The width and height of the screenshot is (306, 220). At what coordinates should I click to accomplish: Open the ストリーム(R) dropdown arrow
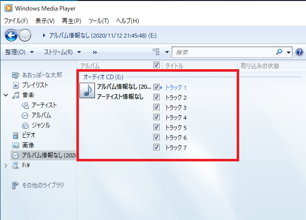click(79, 52)
